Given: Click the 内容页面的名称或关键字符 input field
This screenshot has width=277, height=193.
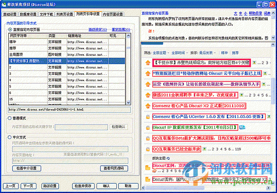Looking at the screenshot, I should coord(81,127).
